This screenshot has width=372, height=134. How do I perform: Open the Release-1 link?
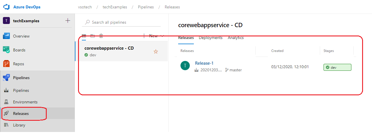pyautogui.click(x=204, y=63)
